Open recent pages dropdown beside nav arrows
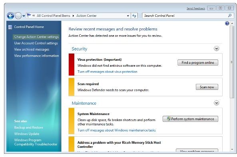The height and width of the screenshot is (157, 237). [x=24, y=16]
